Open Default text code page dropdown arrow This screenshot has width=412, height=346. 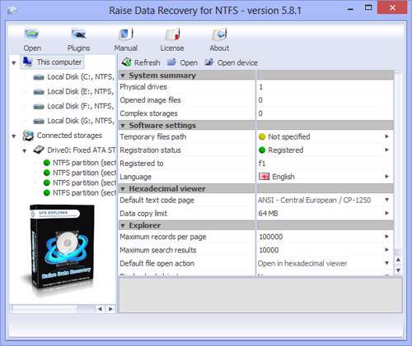386,200
